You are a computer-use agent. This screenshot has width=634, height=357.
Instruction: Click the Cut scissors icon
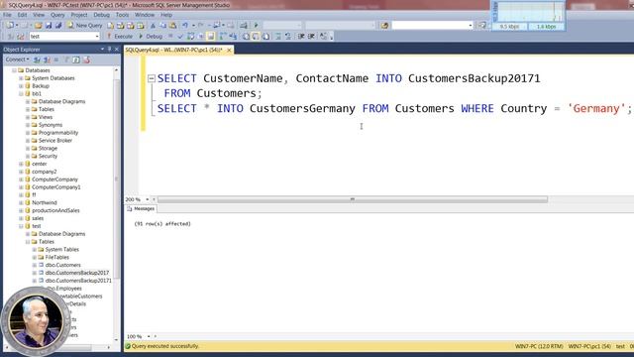[x=153, y=25]
